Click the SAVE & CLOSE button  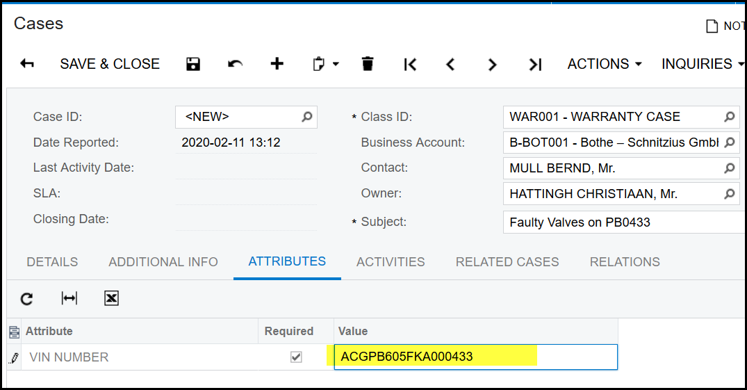pyautogui.click(x=110, y=64)
